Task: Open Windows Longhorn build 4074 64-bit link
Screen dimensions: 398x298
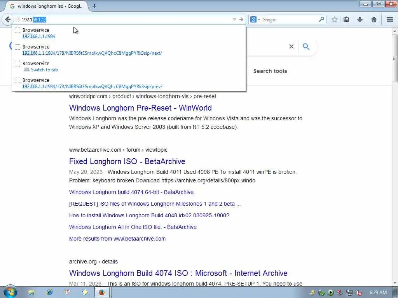Action: (131, 192)
